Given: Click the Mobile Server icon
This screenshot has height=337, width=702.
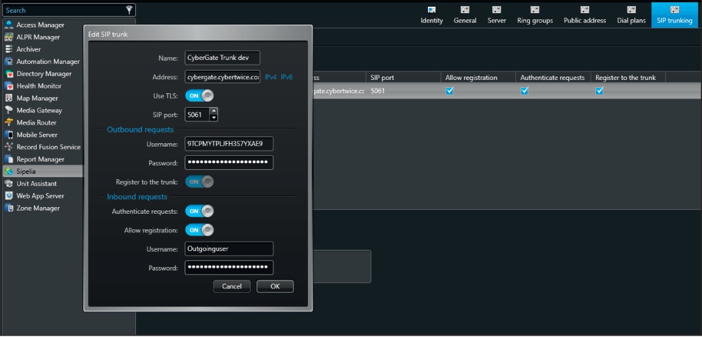Looking at the screenshot, I should coord(9,135).
